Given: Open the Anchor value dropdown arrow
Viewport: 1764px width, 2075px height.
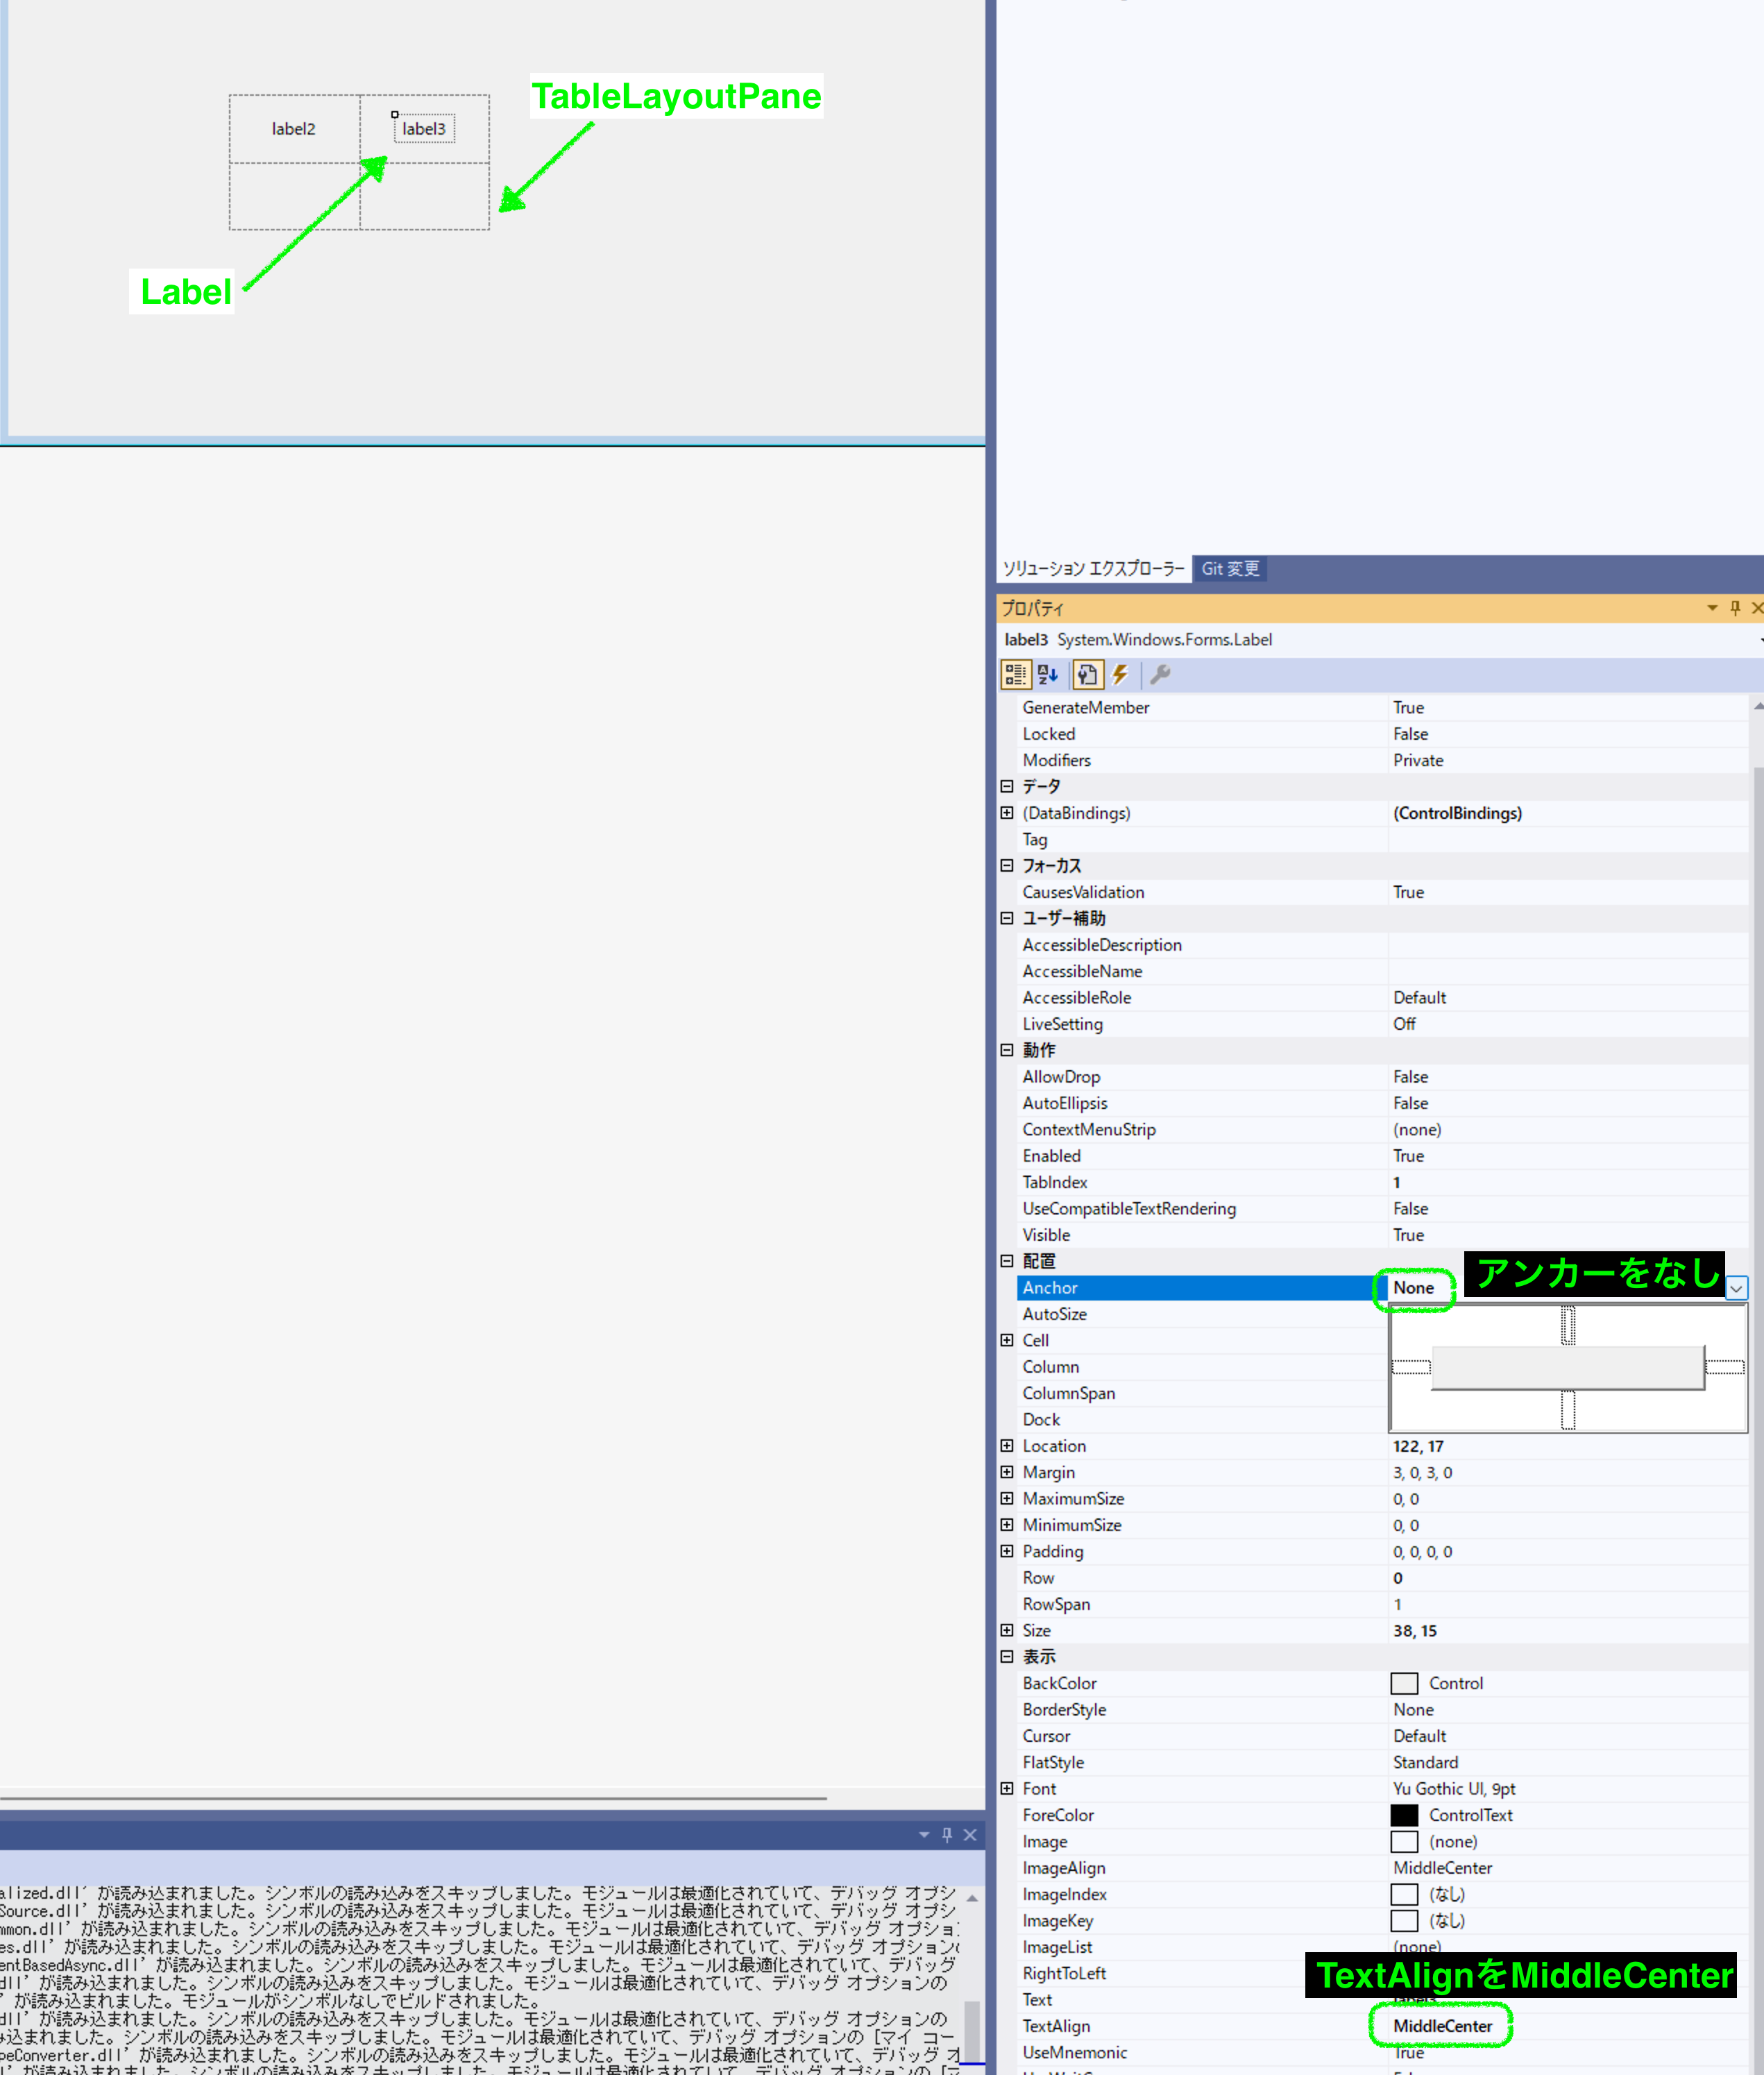Looking at the screenshot, I should coord(1736,1288).
